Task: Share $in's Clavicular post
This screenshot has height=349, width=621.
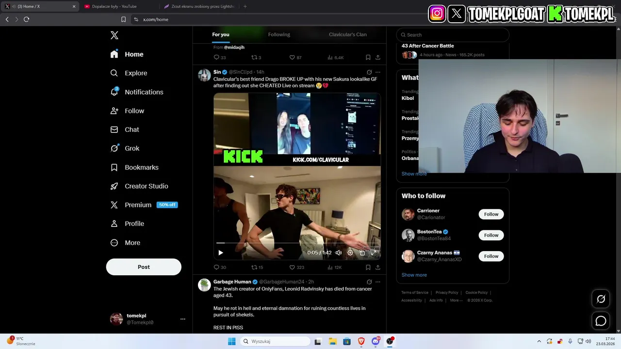Action: [x=378, y=267]
